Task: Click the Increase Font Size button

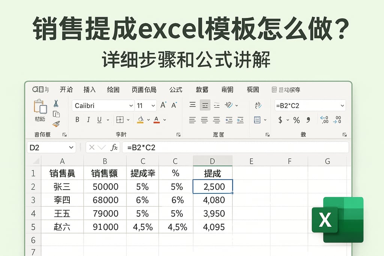Action: (x=163, y=105)
